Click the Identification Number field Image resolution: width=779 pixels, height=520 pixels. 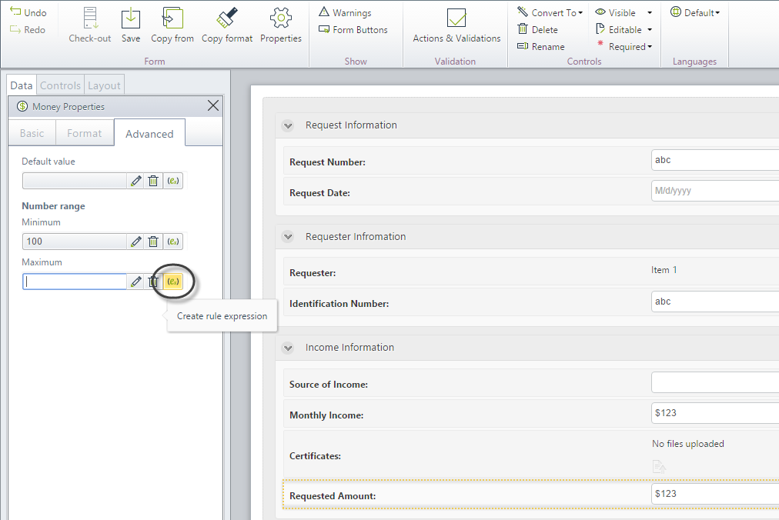tap(715, 302)
